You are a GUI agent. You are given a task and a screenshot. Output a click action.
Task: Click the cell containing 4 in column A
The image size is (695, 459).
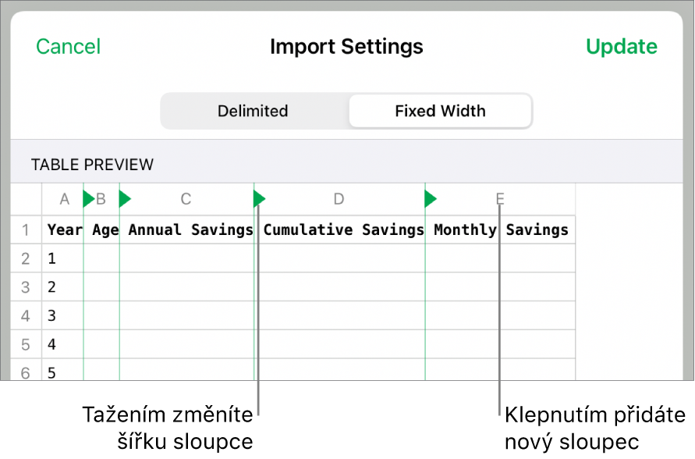tap(62, 344)
